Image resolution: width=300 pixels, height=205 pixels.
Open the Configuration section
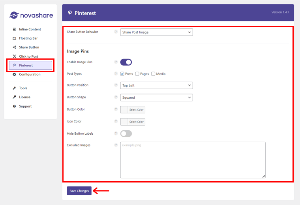30,74
